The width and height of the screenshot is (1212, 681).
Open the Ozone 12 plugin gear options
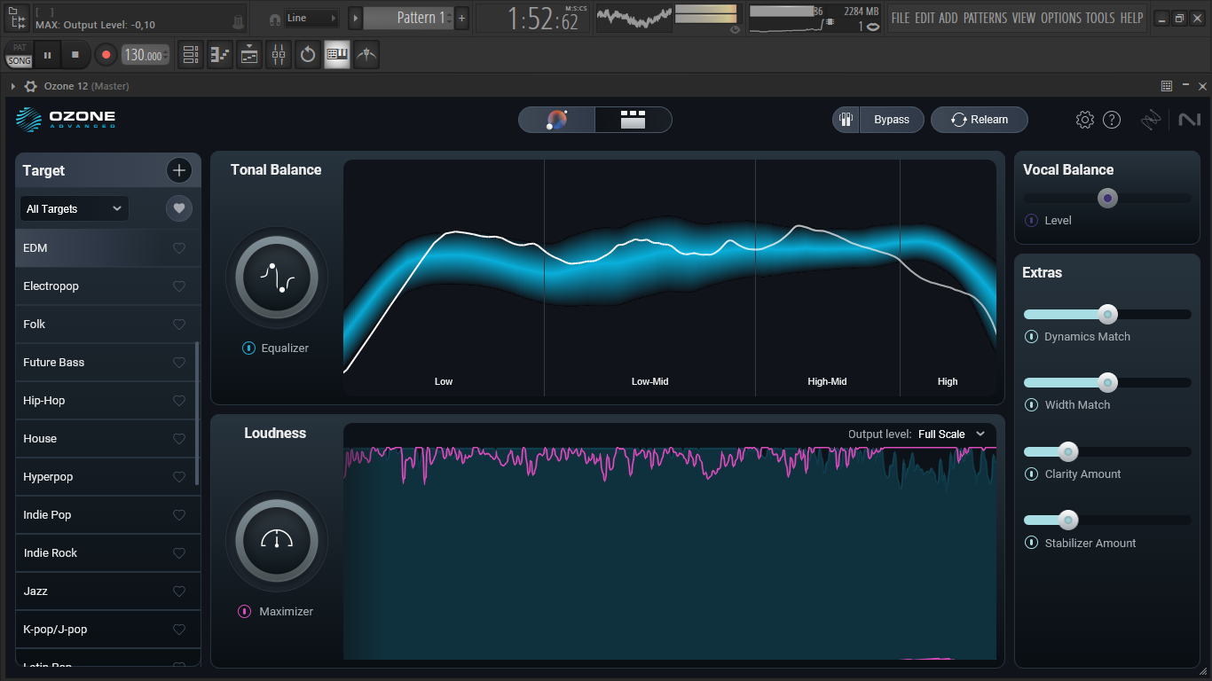tap(31, 86)
